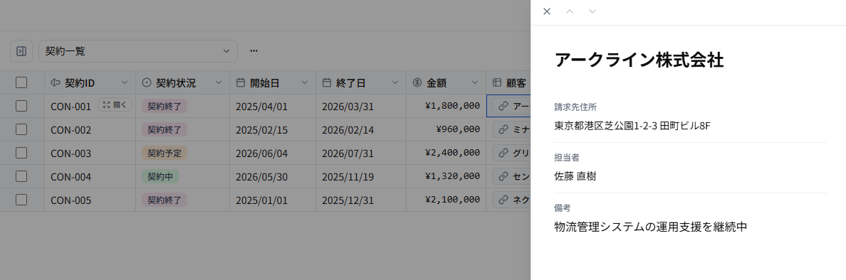Click 契約終了 status tag in CON-005 row
Image resolution: width=846 pixels, height=280 pixels.
click(x=164, y=200)
